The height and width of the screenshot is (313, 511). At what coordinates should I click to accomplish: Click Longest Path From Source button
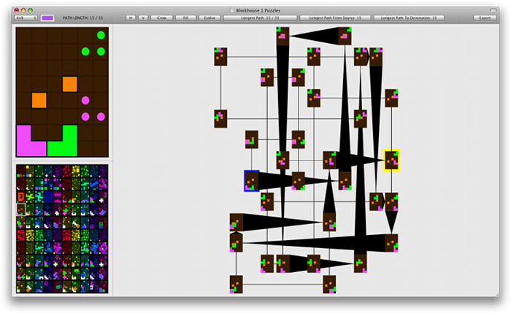336,18
